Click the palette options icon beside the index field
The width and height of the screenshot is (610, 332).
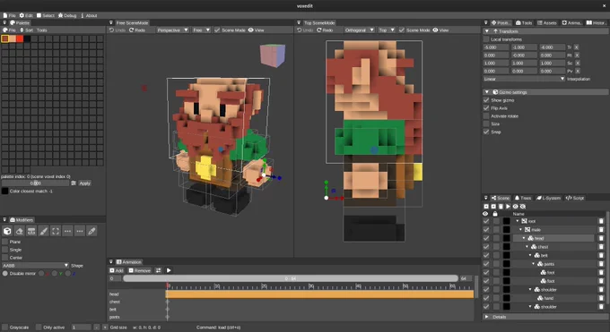(74, 183)
